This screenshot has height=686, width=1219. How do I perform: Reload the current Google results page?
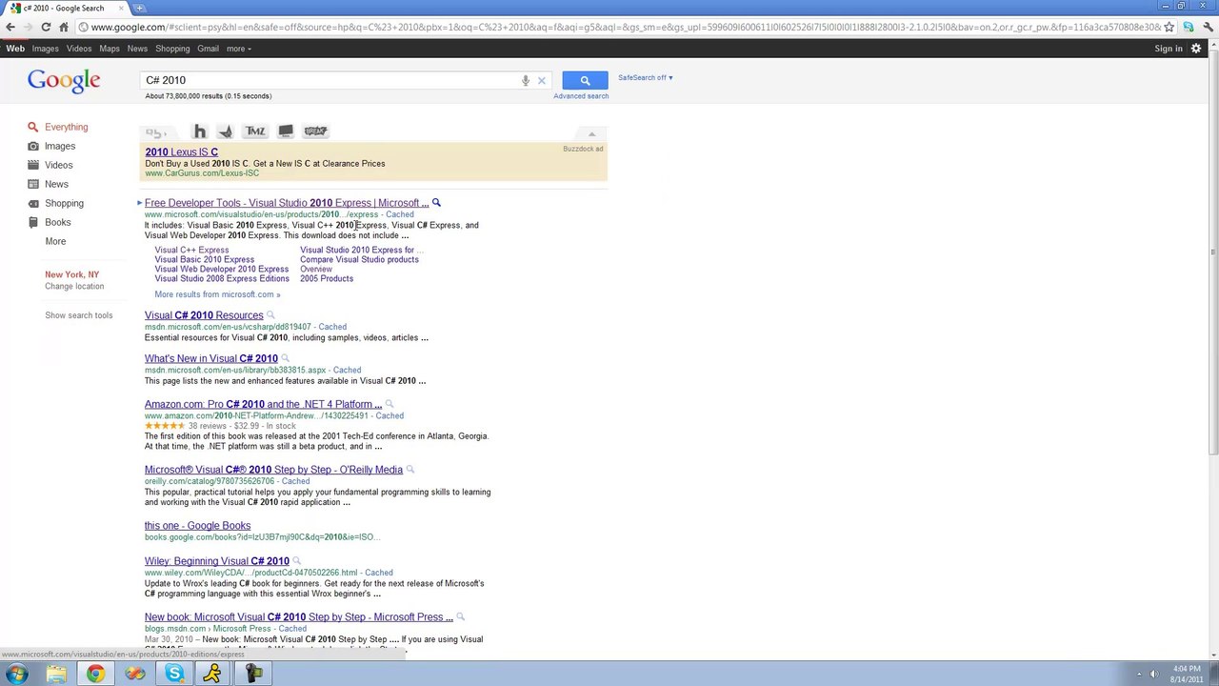[x=46, y=27]
